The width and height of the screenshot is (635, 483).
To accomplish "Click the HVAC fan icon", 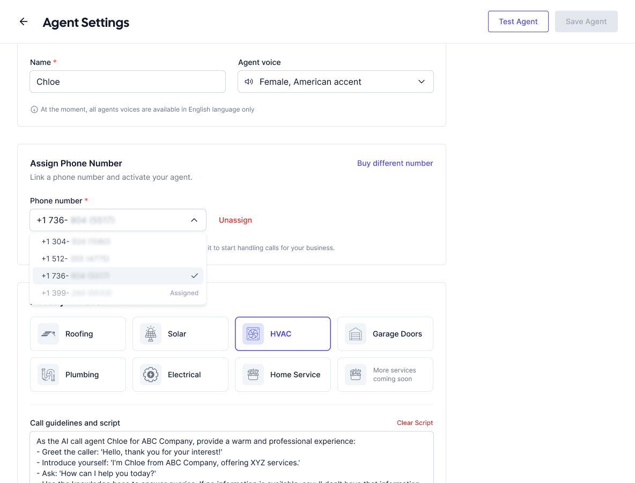I will tap(253, 334).
